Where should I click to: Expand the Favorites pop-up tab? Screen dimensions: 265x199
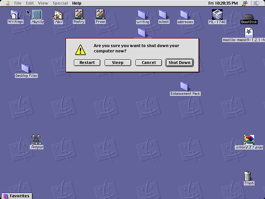[17, 196]
